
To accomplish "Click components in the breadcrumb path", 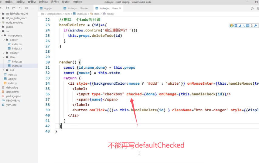I will click(54, 14).
